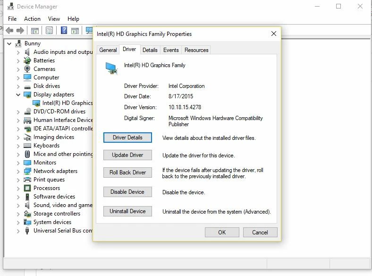Screen dimensions: 372x276
Task: Select Intel(R) HD Graphics device in tree
Action: (68, 103)
